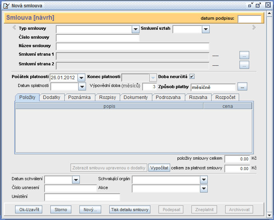Click the Archivovat button
Screen dimensions: 274x220
click(x=239, y=210)
